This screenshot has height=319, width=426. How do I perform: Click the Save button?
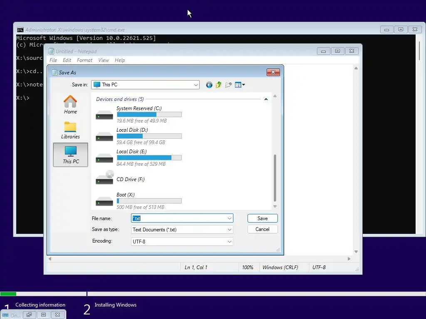tap(263, 218)
